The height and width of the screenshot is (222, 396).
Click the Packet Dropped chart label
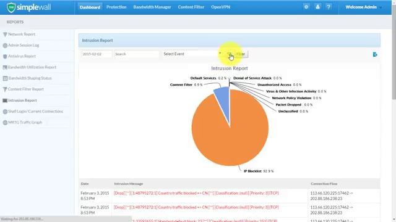294,105
